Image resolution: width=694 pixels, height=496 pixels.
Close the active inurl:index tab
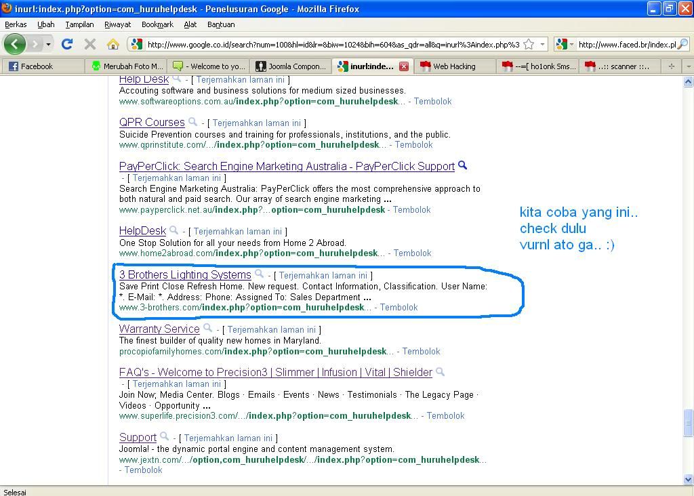(403, 66)
